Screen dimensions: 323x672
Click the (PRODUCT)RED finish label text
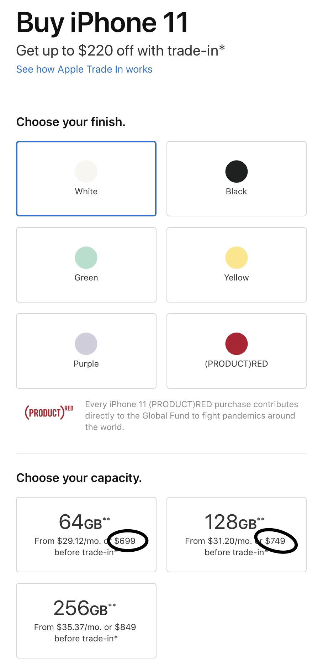pyautogui.click(x=236, y=364)
